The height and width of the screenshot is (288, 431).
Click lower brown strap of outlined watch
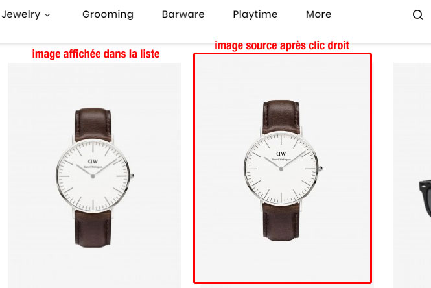[281, 222]
